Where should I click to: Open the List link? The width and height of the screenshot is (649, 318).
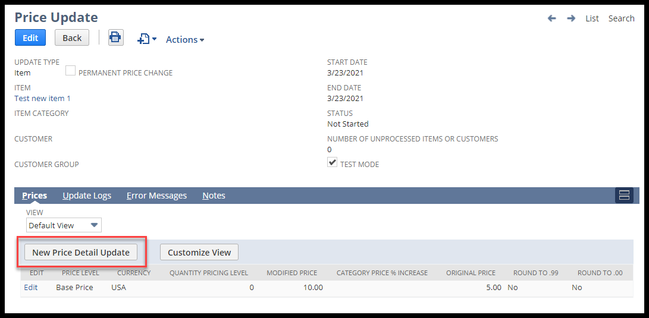click(592, 18)
